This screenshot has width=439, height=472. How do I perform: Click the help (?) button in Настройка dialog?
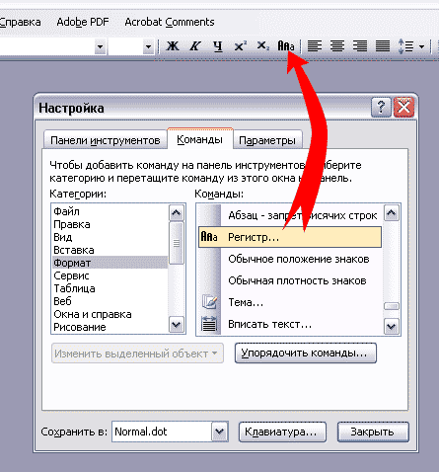click(x=381, y=107)
